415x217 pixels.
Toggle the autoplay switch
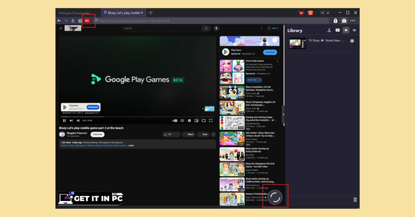coord(175,121)
